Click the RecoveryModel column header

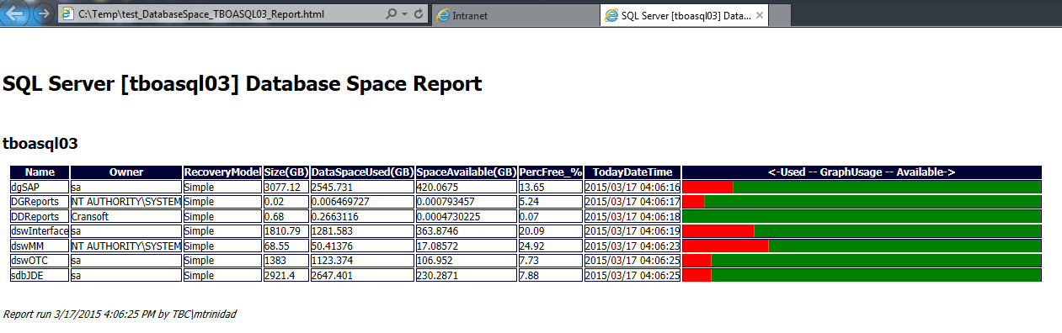[x=222, y=172]
